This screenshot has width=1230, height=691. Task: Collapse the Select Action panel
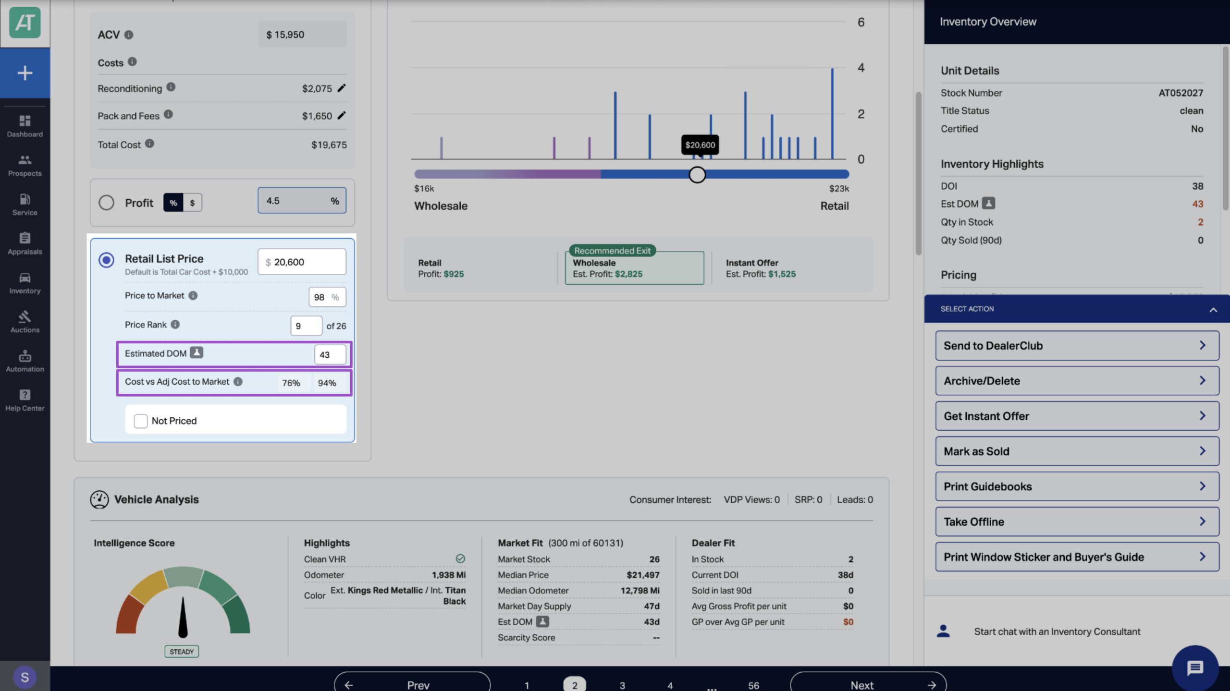[x=1213, y=309]
